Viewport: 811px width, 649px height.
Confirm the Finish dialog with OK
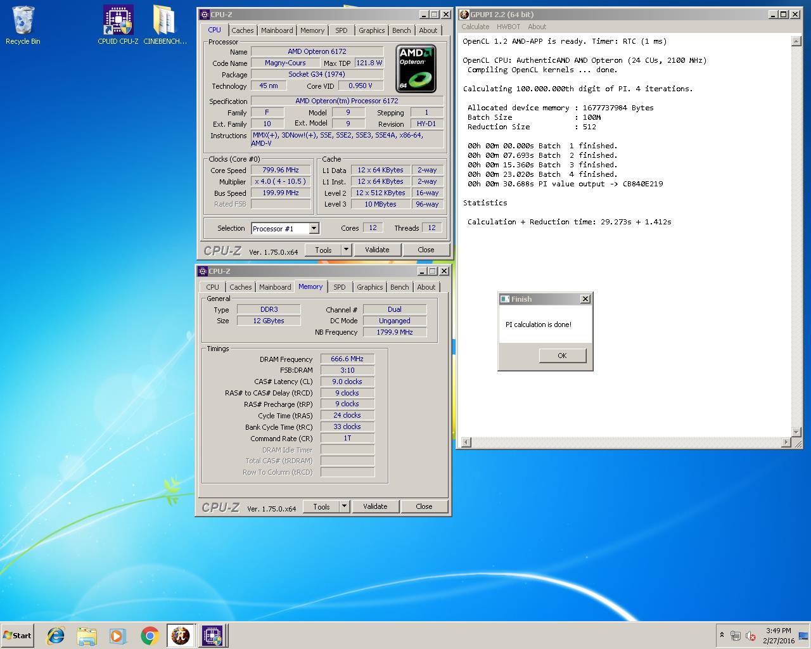[562, 356]
